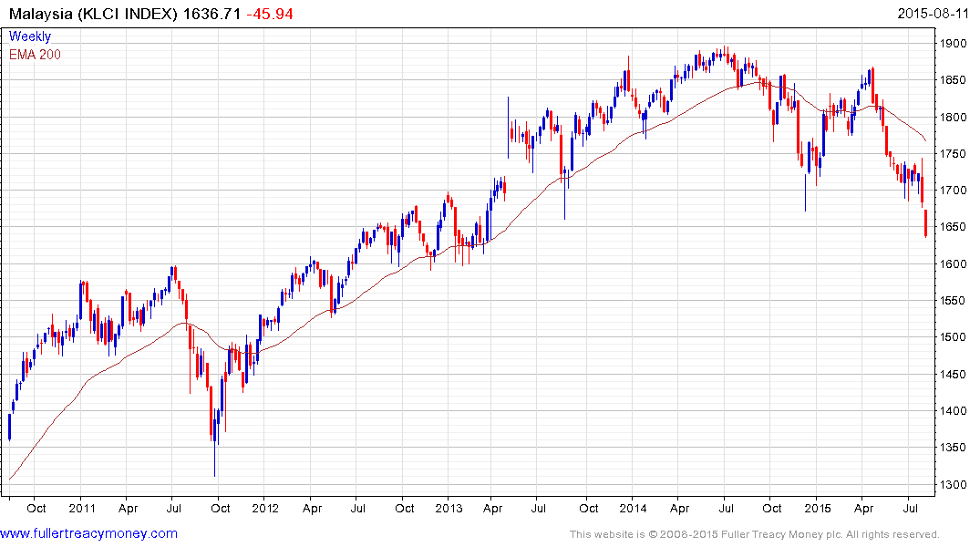Click the '2014' time axis label
The image size is (980, 547).
(633, 508)
